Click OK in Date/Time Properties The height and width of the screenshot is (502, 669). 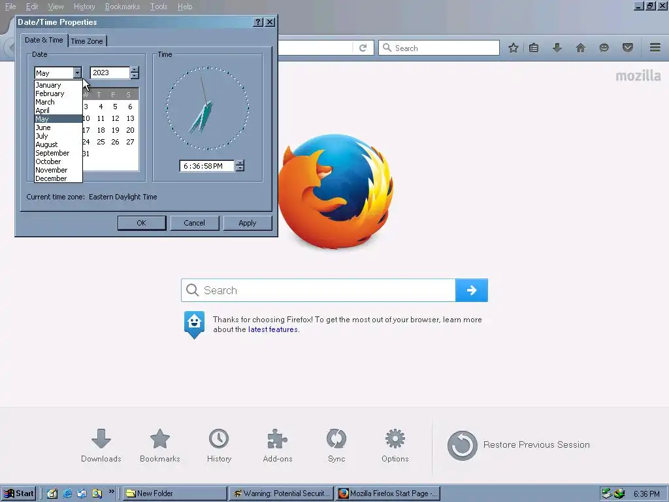[x=142, y=223]
